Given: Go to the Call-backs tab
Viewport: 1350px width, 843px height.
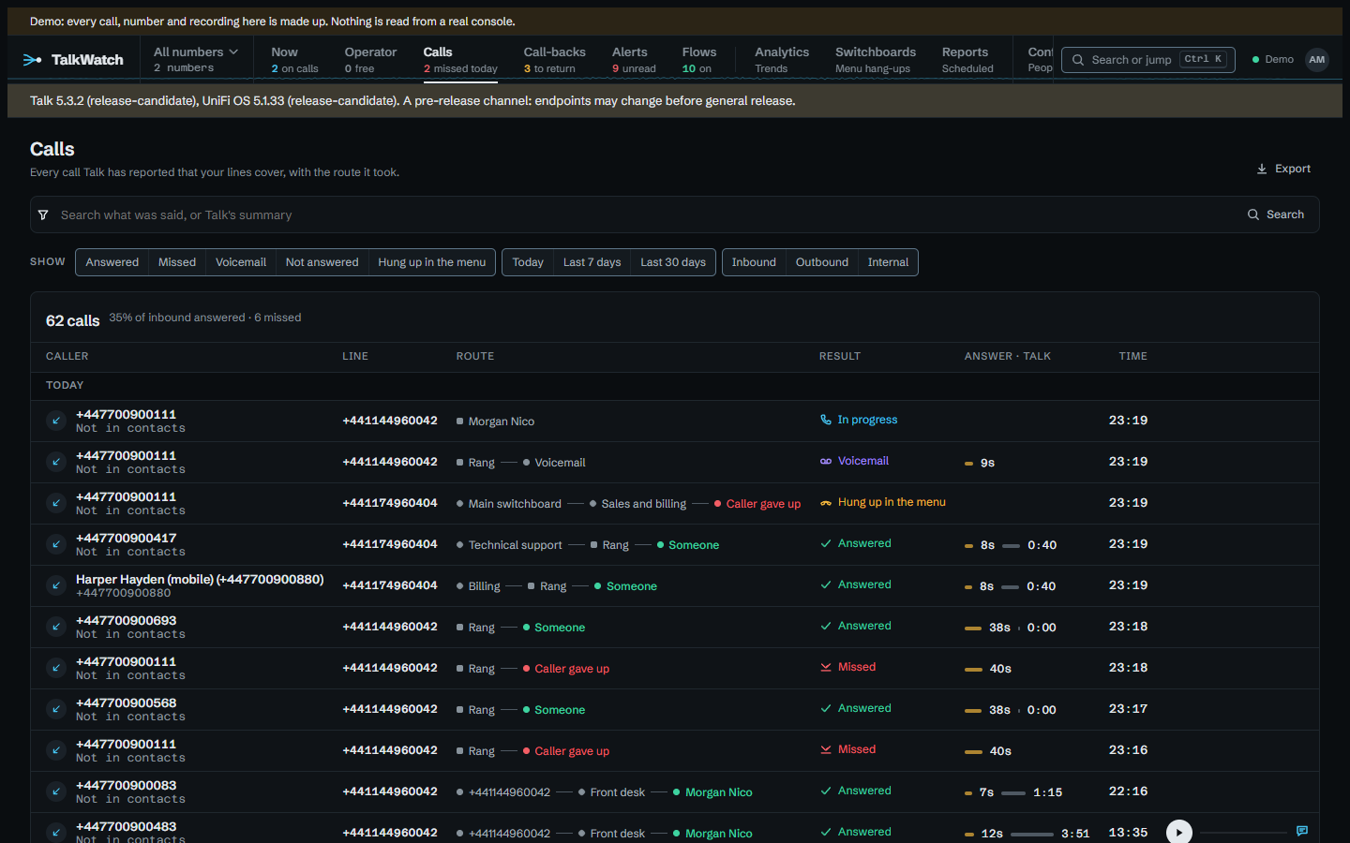Looking at the screenshot, I should pyautogui.click(x=554, y=59).
